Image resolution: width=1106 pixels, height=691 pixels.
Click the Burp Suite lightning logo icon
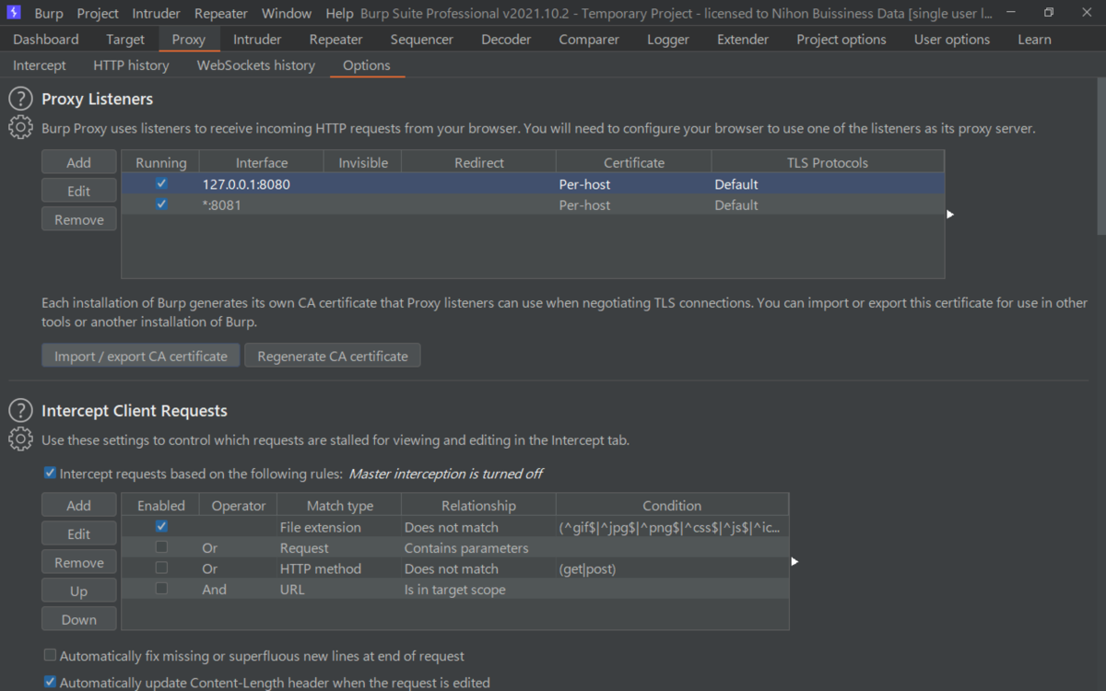click(14, 13)
